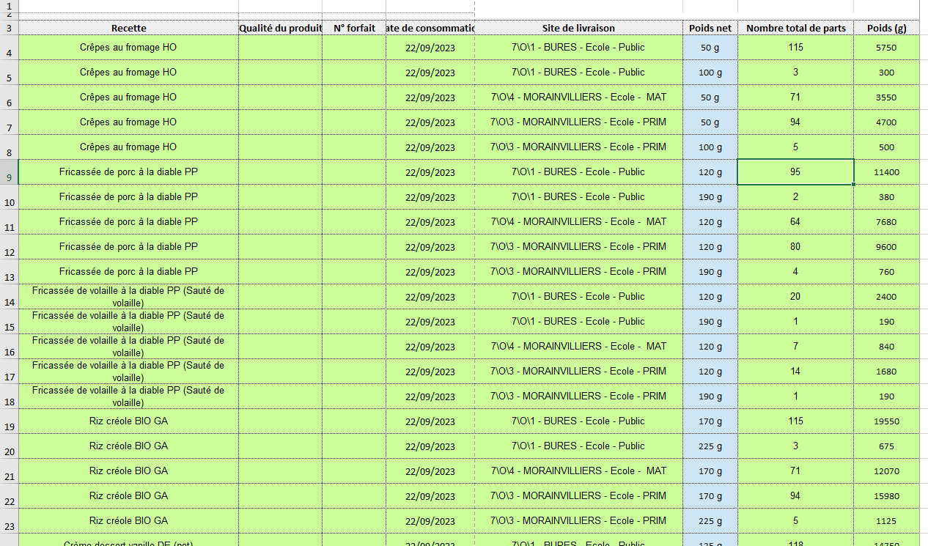
Task: Select entire row 19 via its row header
Action: point(9,421)
